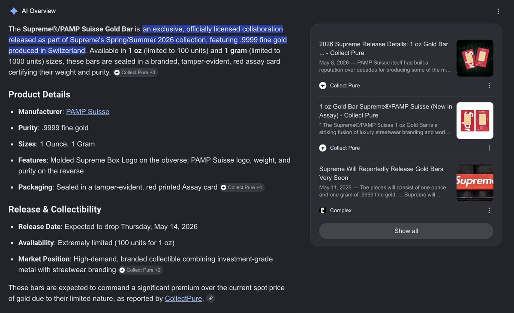Open Supreme Will Reportedly Release Gold Bars title

381,173
